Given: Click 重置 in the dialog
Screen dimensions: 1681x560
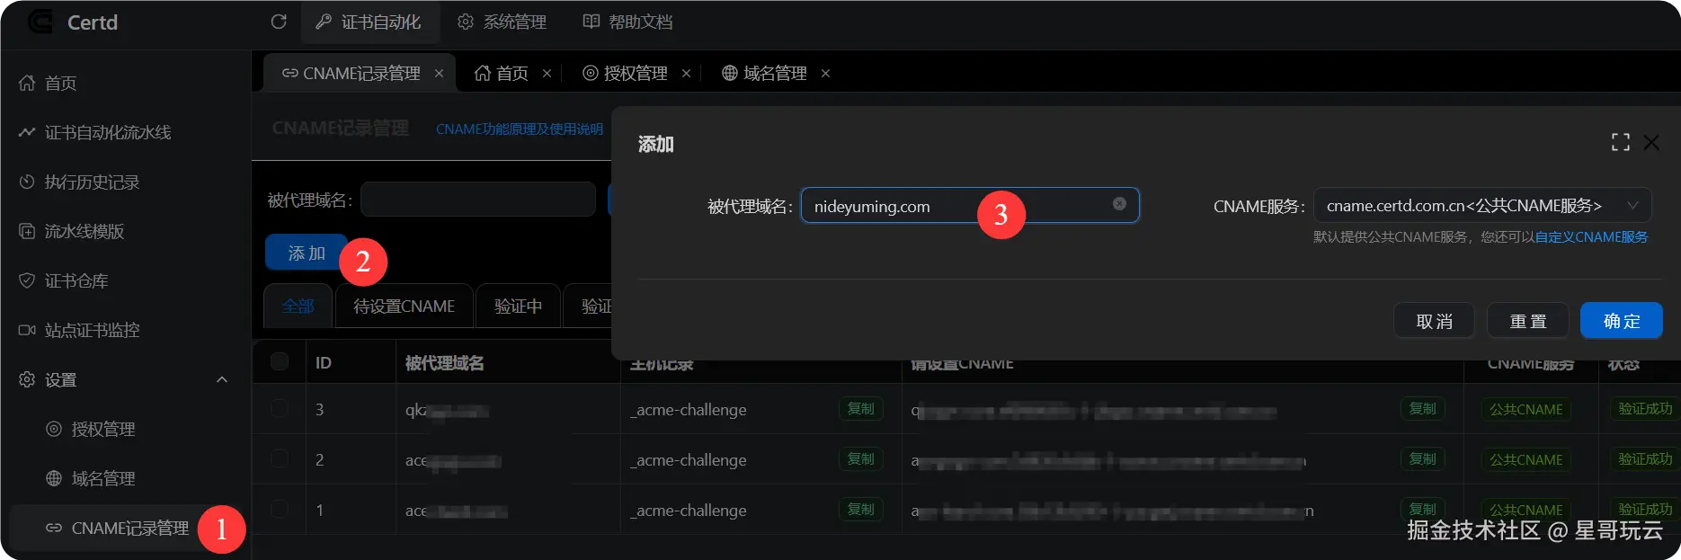Looking at the screenshot, I should coord(1528,321).
